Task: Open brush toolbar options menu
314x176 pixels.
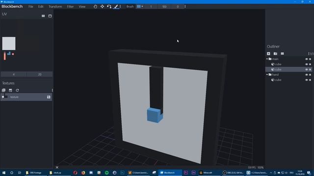Action: pos(185,6)
